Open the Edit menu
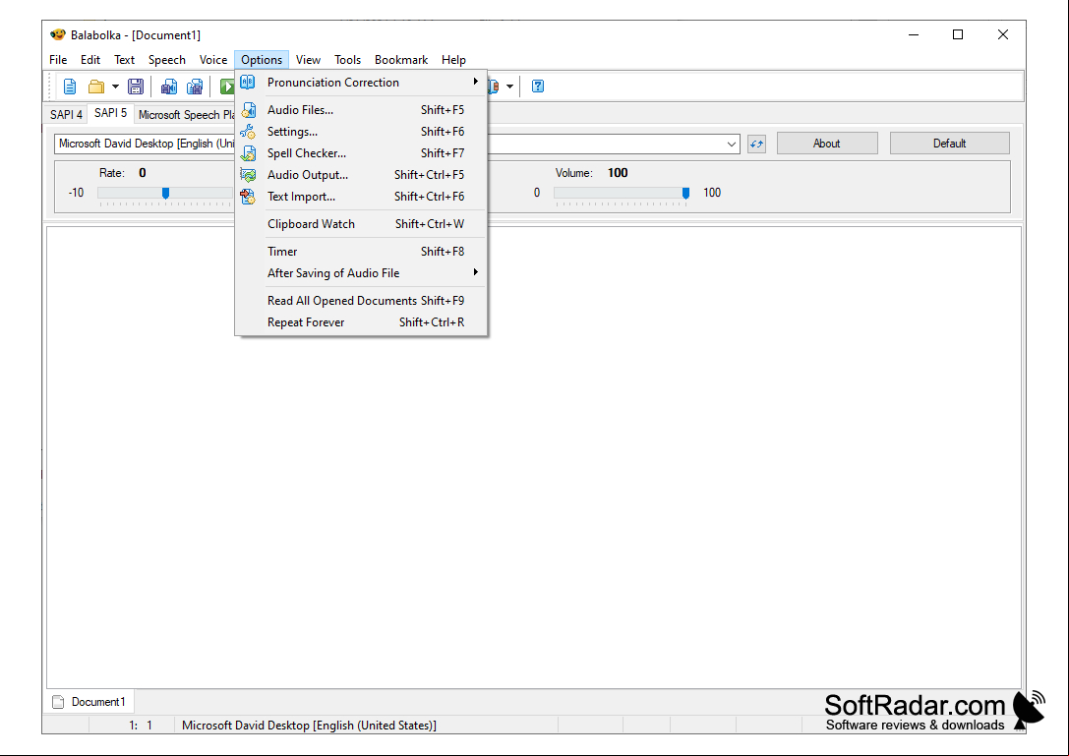Screen dimensions: 1069x756 [x=90, y=60]
